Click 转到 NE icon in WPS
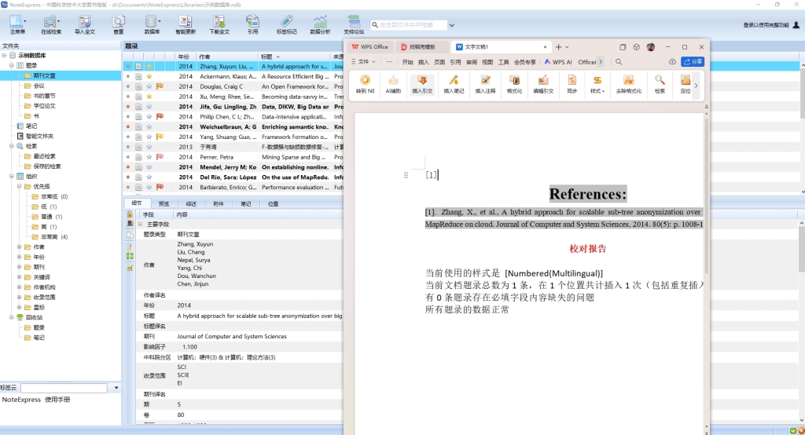805x435 pixels. coord(366,83)
